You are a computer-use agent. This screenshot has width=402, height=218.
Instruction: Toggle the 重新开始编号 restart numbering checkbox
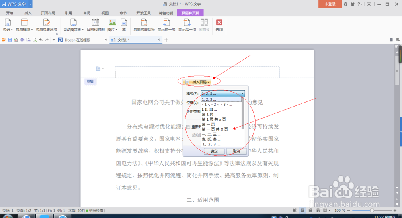click(x=188, y=127)
